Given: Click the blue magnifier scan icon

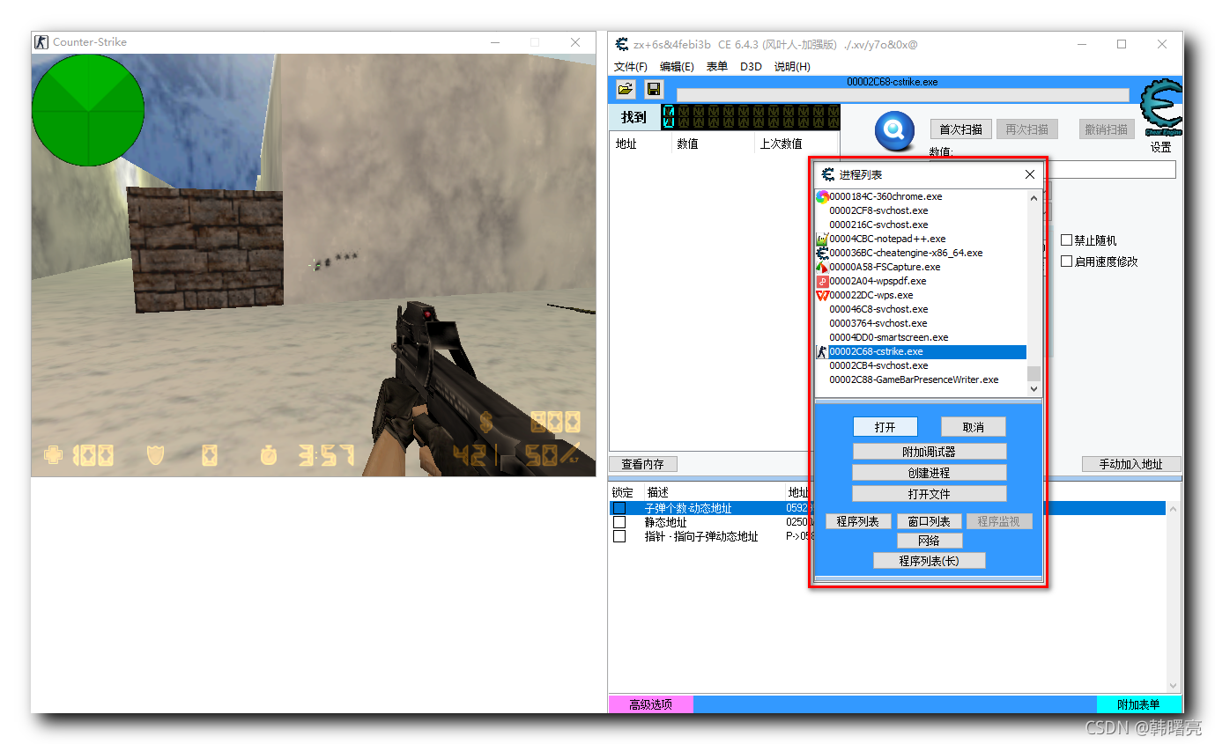Looking at the screenshot, I should pyautogui.click(x=894, y=131).
